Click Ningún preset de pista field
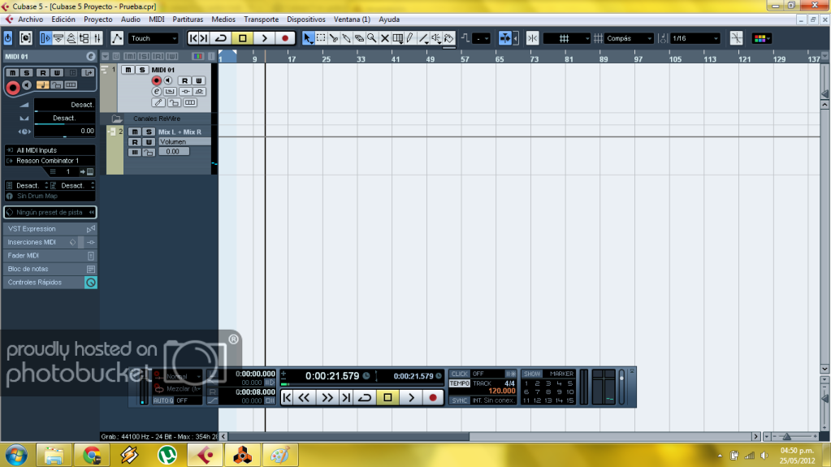This screenshot has height=467, width=831. point(50,213)
